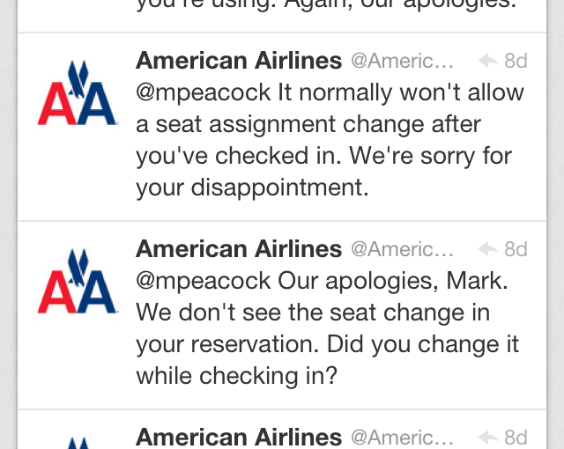Tap the American Airlines name on the bottom tweet
The height and width of the screenshot is (449, 564).
(239, 437)
